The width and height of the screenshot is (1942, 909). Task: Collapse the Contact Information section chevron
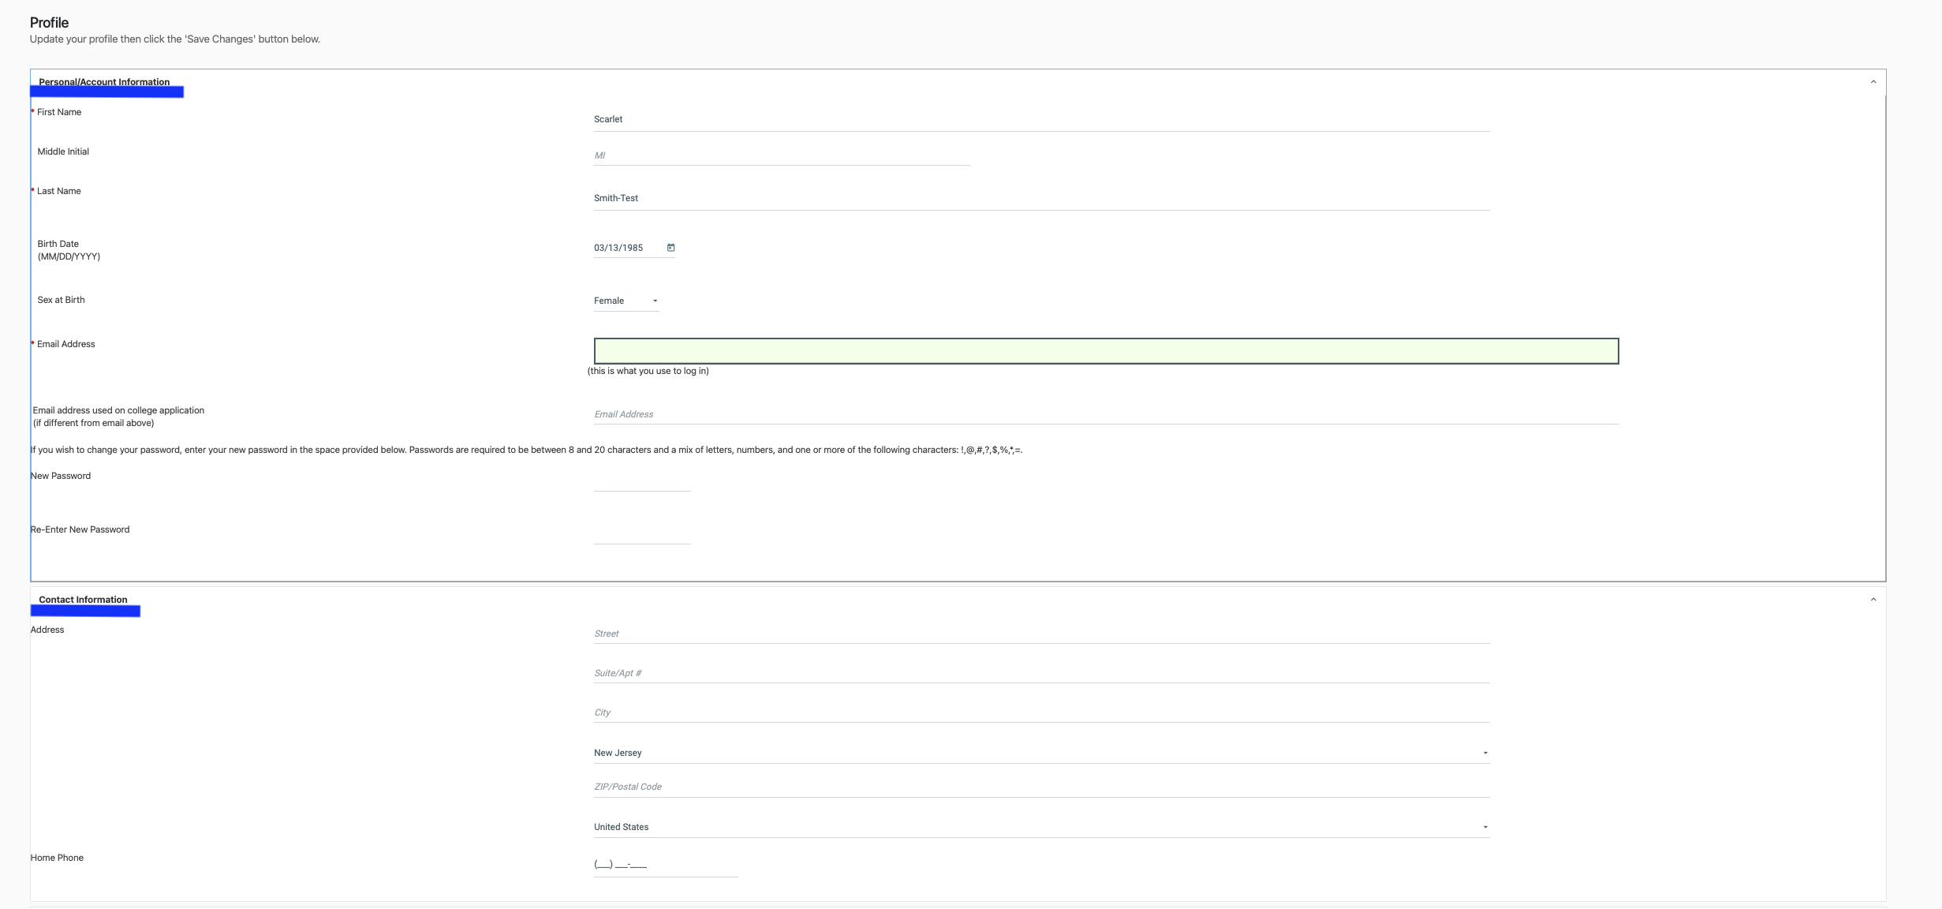click(x=1873, y=600)
